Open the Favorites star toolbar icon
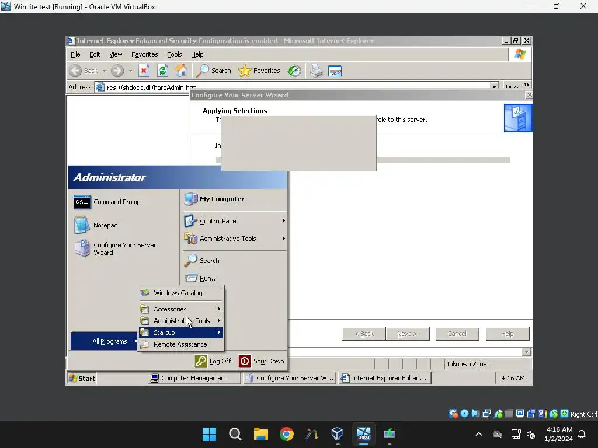 tap(244, 71)
